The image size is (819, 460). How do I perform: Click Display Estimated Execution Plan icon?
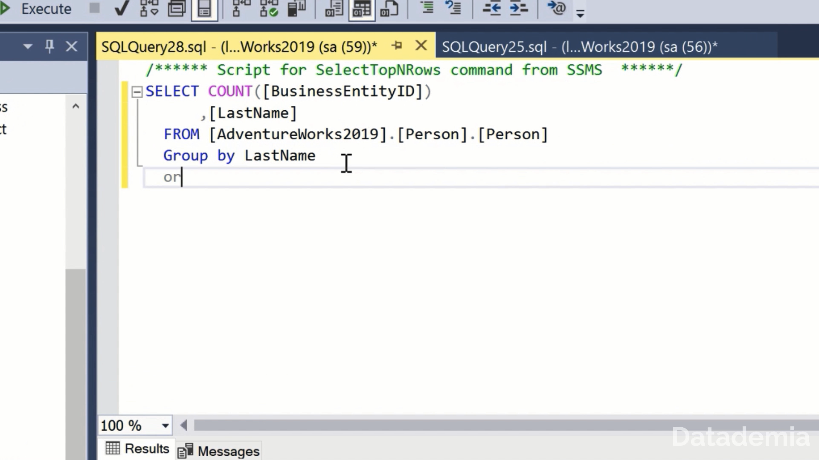(x=149, y=9)
